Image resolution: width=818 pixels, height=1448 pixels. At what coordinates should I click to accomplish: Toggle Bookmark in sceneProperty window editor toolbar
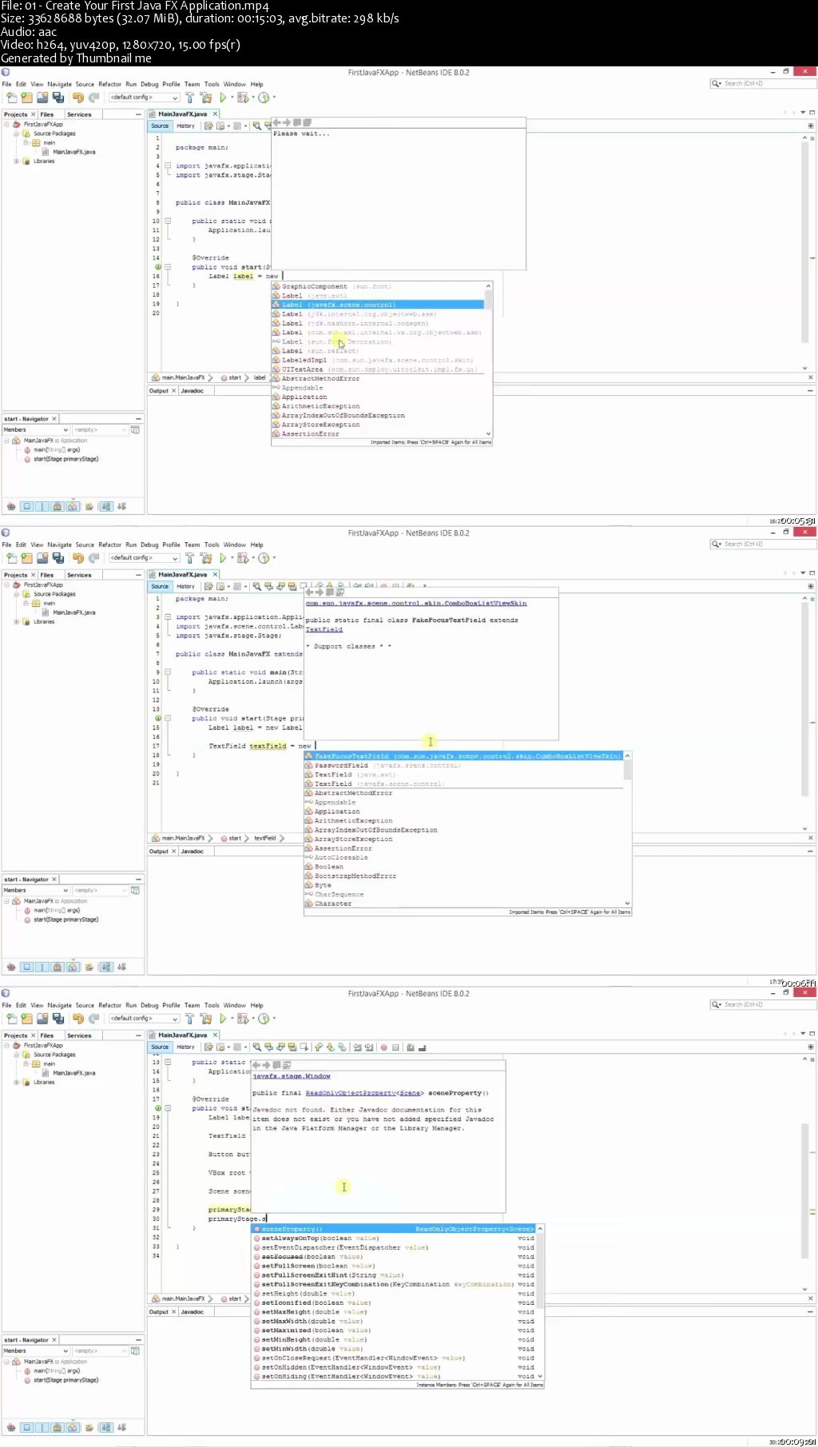click(x=342, y=1047)
